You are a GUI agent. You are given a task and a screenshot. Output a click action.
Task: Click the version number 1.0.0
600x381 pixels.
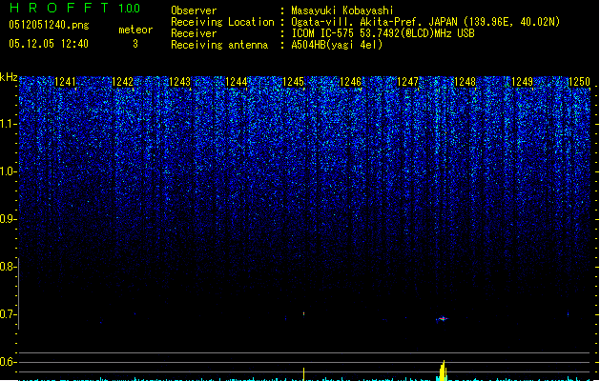click(129, 8)
